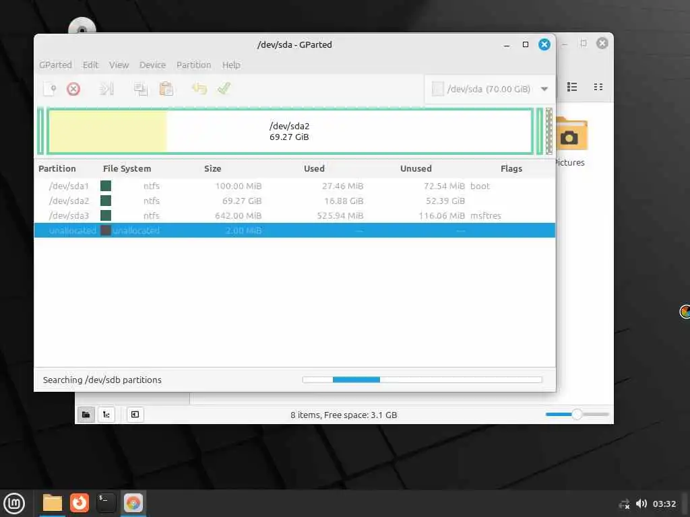The image size is (690, 517).
Task: Click the Resize/Move partition toolbar icon
Action: [106, 89]
